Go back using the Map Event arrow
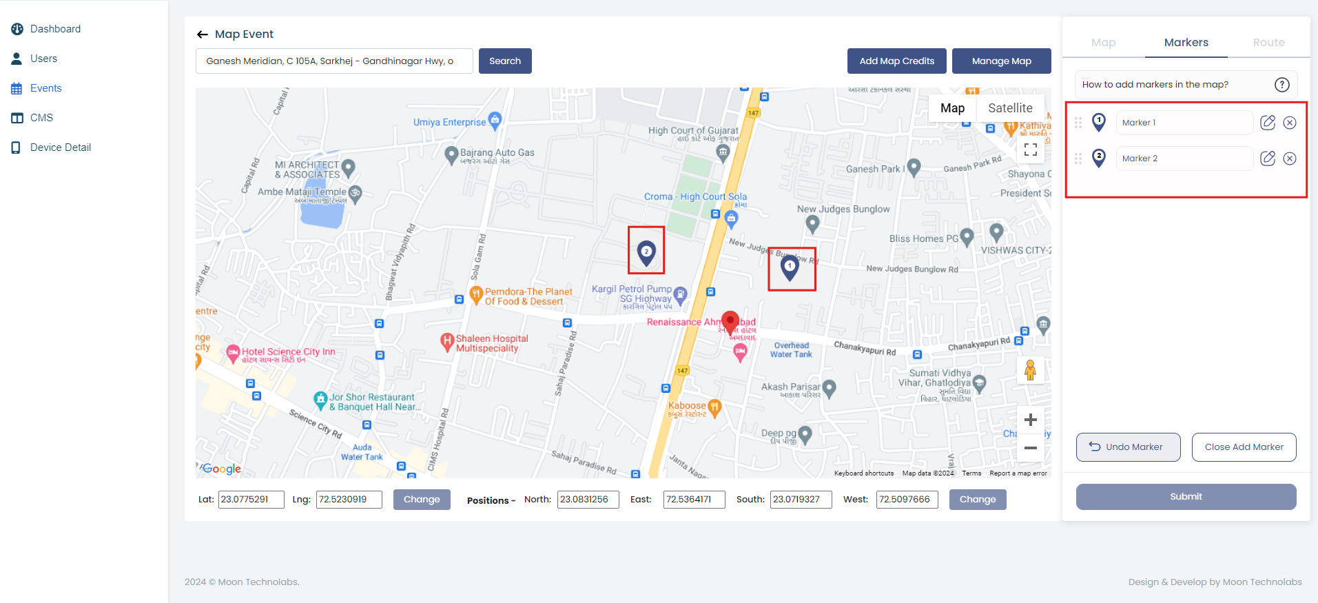Screen dimensions: 1318x603 click(203, 34)
